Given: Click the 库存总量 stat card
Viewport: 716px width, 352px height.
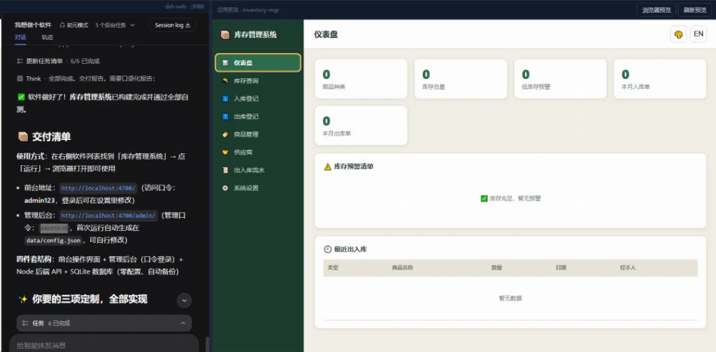Looking at the screenshot, I should tap(460, 78).
